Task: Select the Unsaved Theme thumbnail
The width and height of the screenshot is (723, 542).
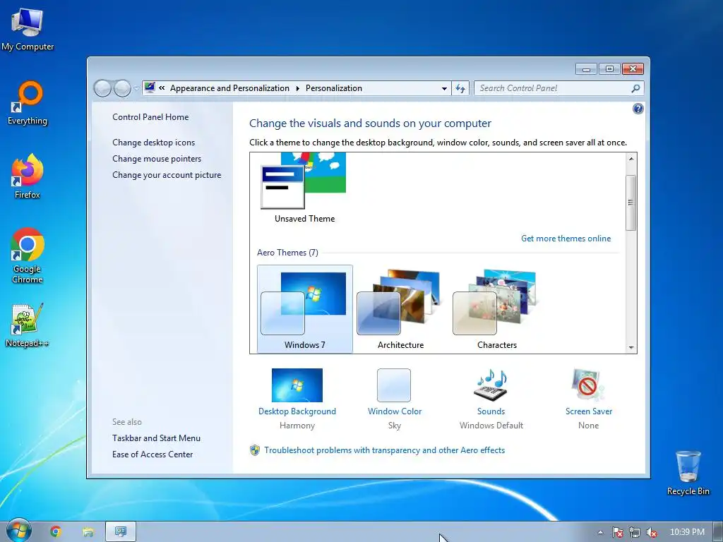Action: click(304, 188)
